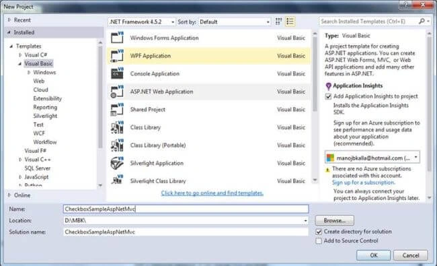Click the Browse... button
The width and height of the screenshot is (437, 266).
(x=334, y=220)
